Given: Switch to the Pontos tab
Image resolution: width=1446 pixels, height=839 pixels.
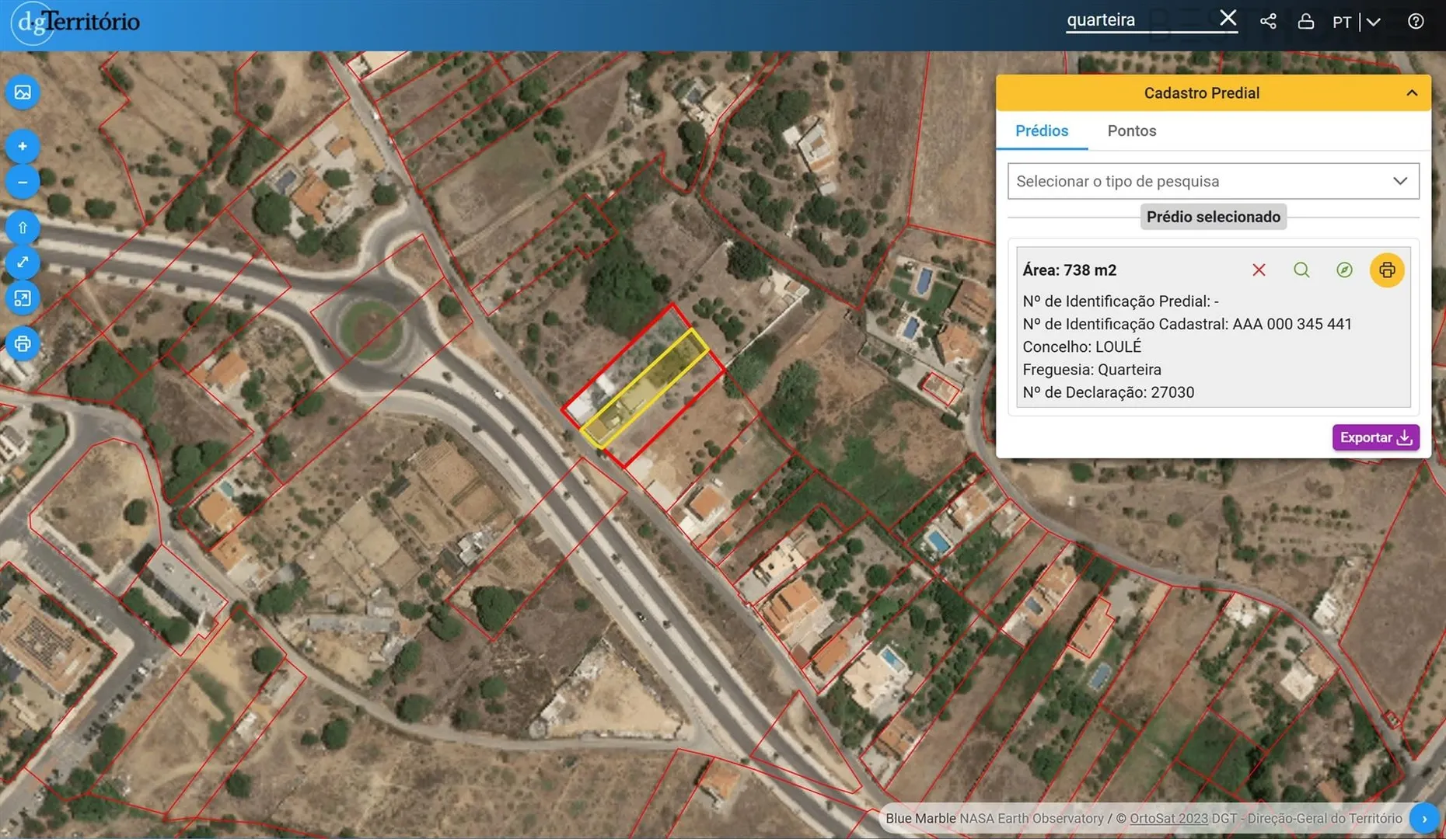Looking at the screenshot, I should point(1131,131).
